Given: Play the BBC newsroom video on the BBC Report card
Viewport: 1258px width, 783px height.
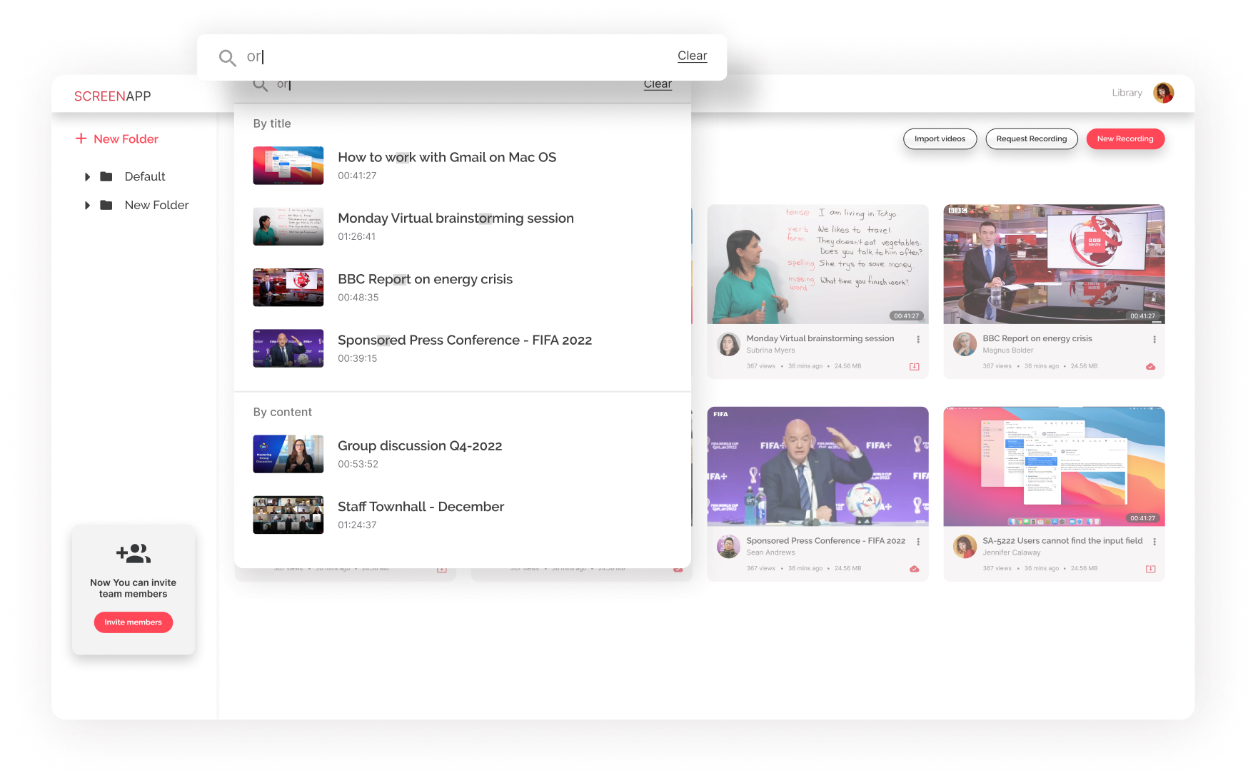Looking at the screenshot, I should 1054,264.
